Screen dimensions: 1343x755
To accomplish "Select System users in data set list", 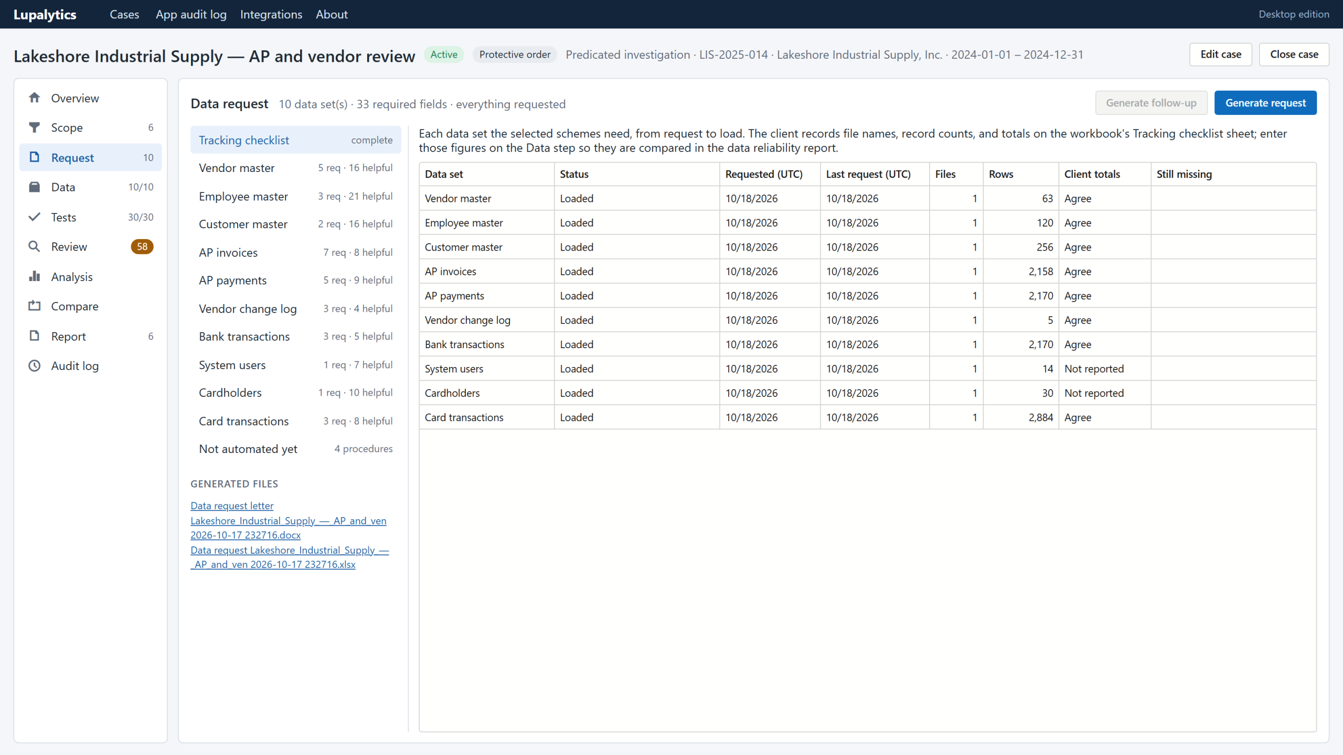I will (x=296, y=365).
